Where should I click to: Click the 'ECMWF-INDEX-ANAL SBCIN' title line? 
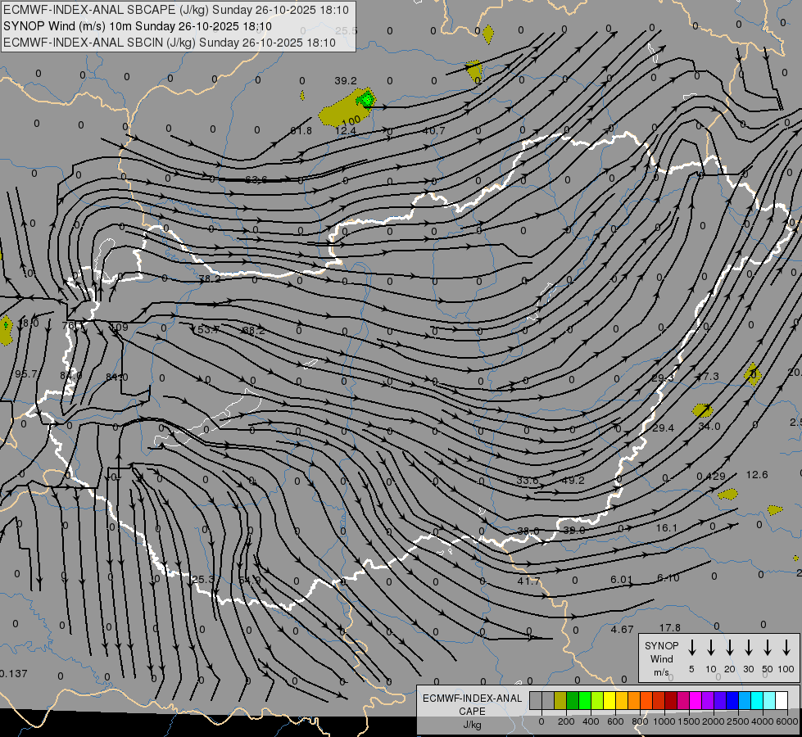(170, 43)
